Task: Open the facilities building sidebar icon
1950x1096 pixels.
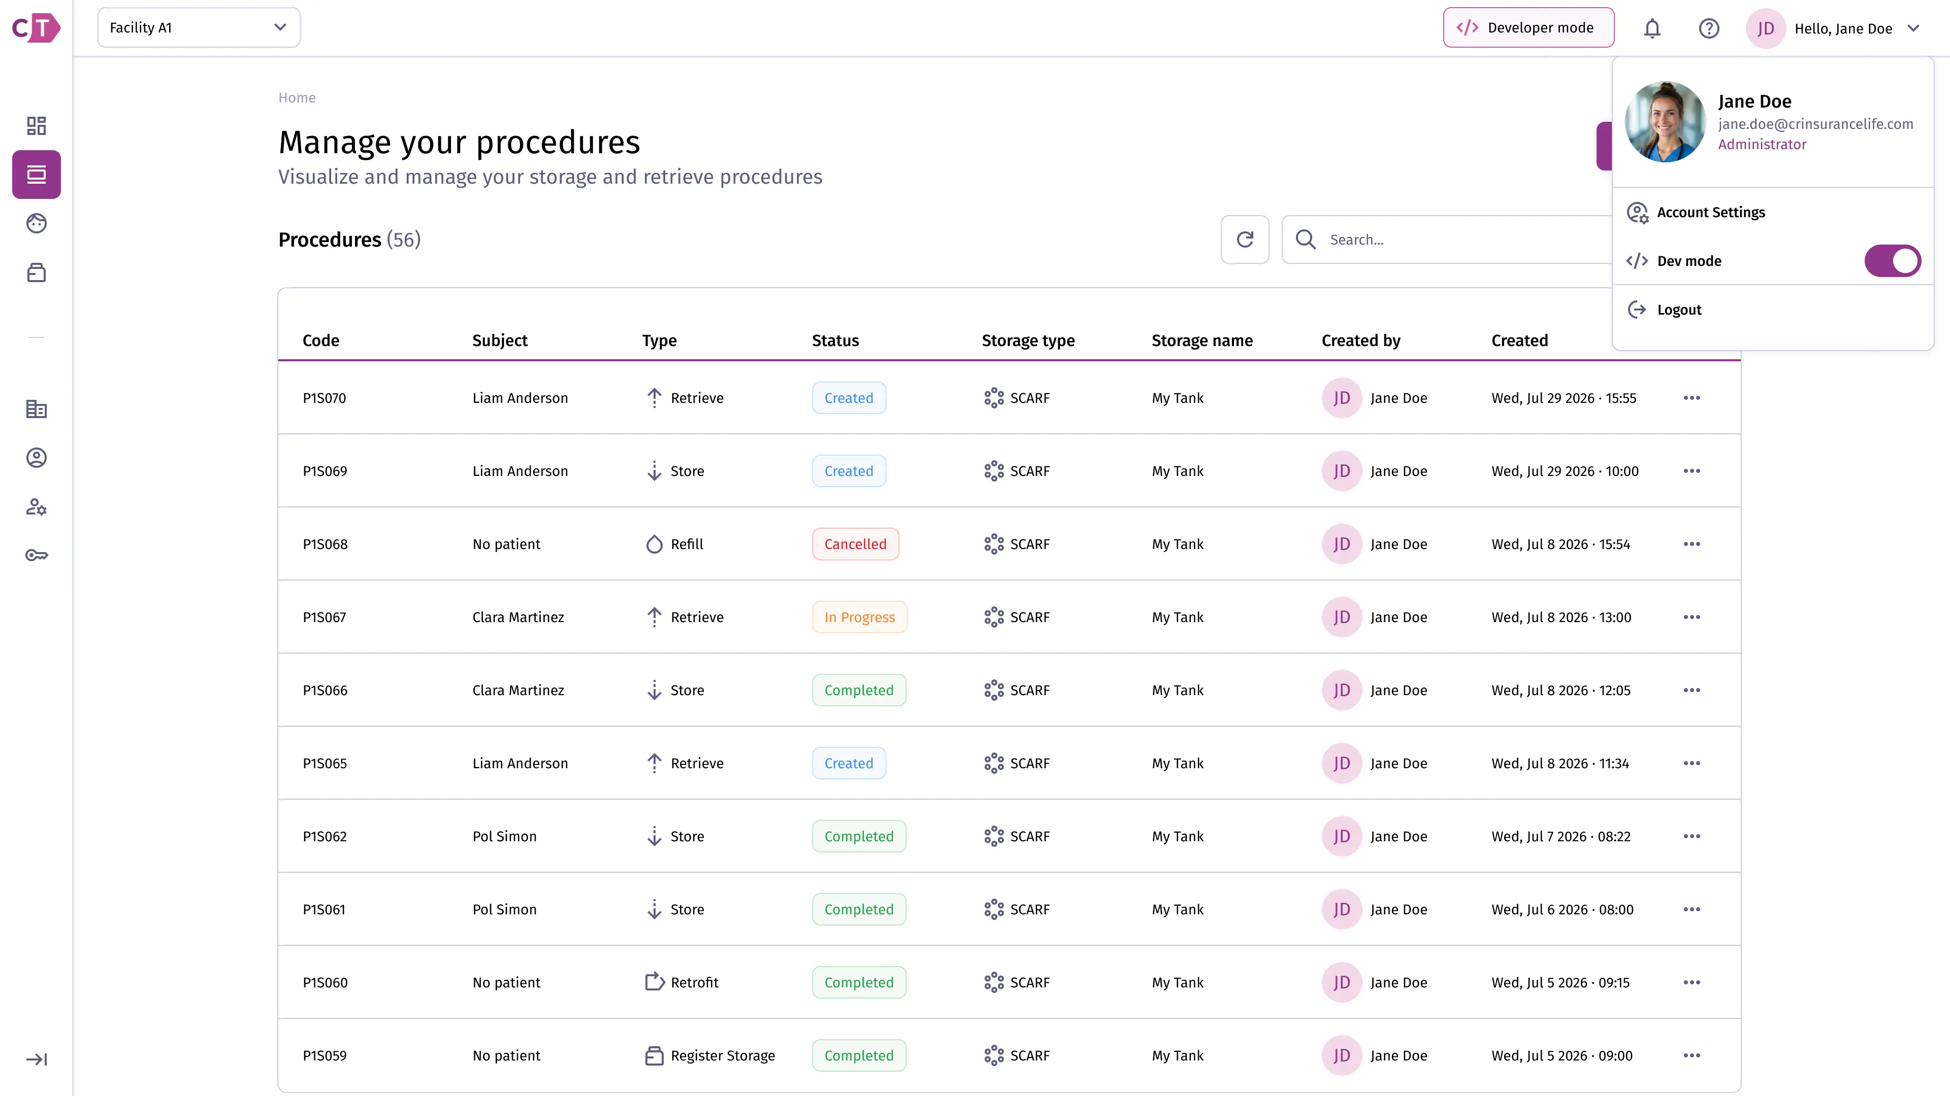Action: 37,409
